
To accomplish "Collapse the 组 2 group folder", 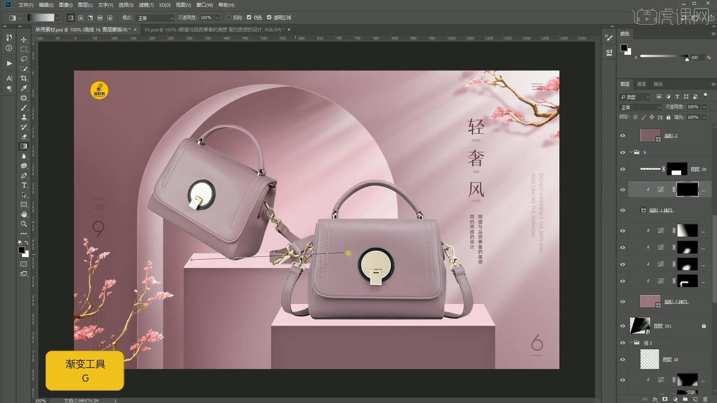I will (631, 343).
